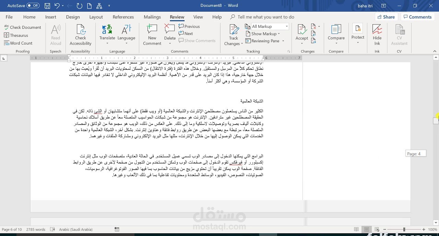Image resolution: width=439 pixels, height=236 pixels.
Task: Open the Translate tool
Action: click(107, 34)
